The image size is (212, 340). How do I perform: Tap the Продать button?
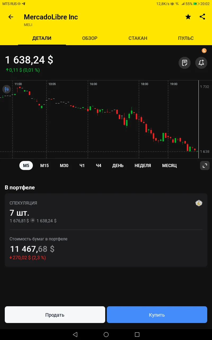[x=55, y=315]
